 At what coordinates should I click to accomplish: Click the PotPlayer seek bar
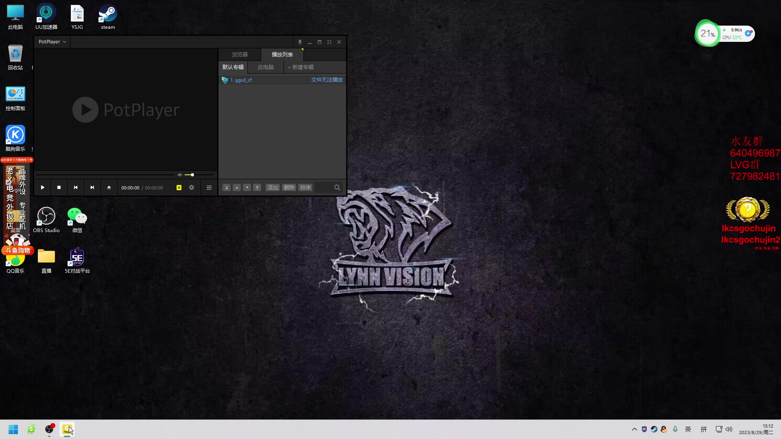tap(105, 175)
